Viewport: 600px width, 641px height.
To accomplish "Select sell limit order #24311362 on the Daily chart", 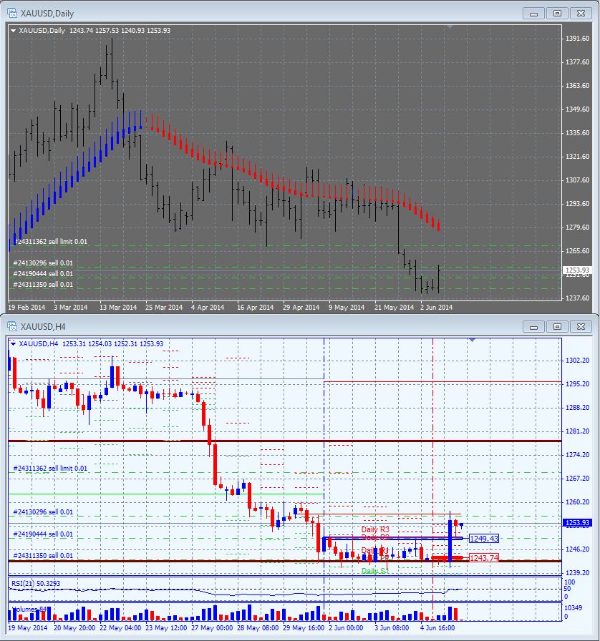I will (x=51, y=242).
